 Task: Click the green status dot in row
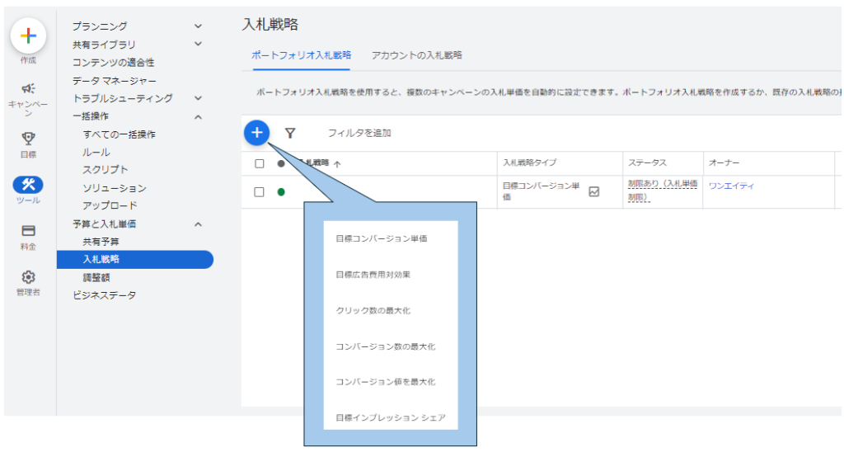(281, 192)
